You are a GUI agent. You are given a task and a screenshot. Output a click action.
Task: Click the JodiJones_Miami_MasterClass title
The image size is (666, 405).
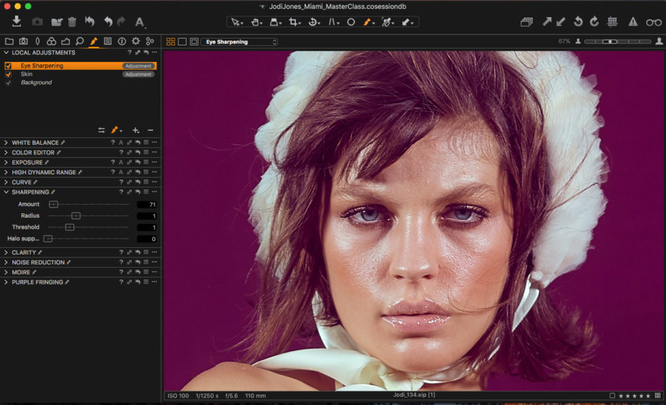[x=332, y=7]
